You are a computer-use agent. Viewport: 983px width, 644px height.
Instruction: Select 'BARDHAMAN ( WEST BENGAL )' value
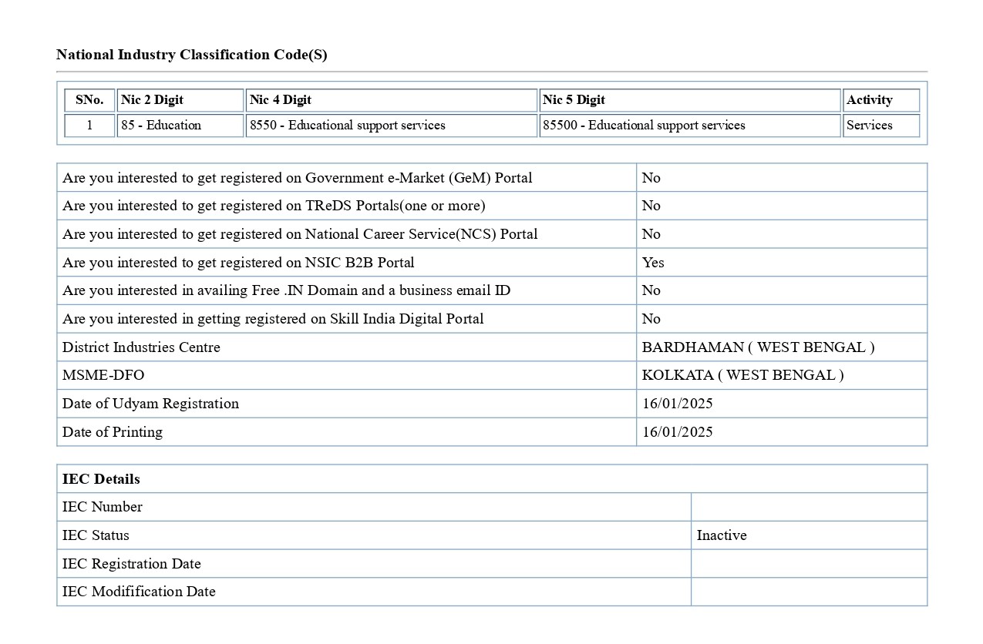tap(758, 347)
